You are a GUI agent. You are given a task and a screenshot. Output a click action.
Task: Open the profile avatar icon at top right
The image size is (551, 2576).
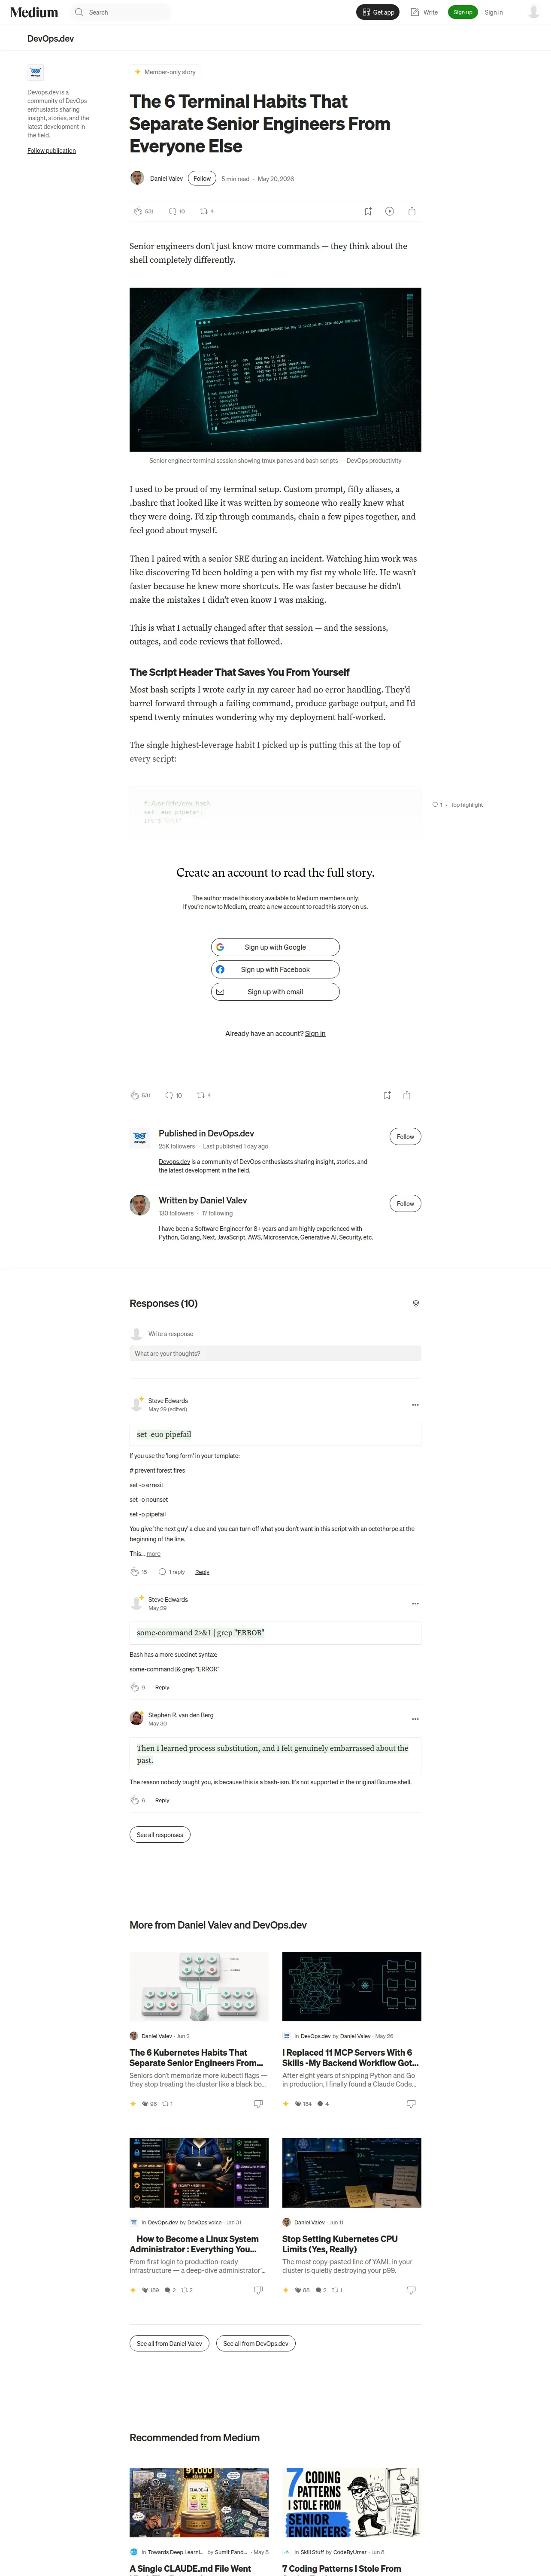[533, 12]
